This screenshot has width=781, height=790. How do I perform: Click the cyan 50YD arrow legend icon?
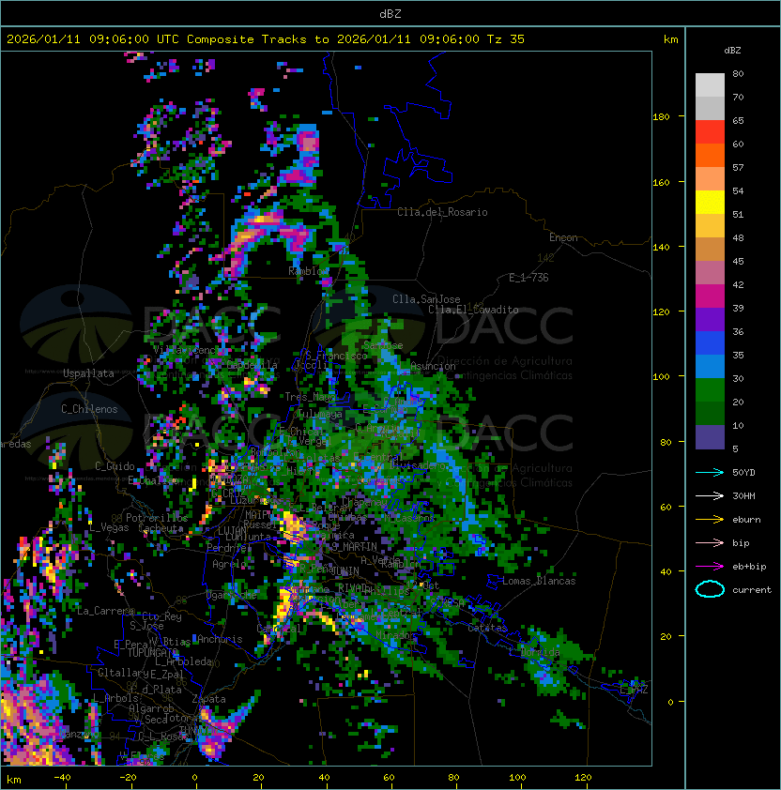[710, 472]
